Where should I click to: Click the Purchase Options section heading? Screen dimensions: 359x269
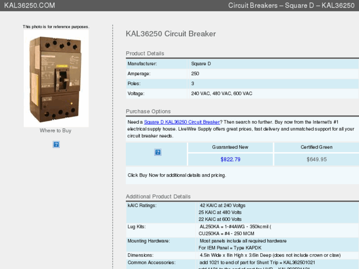click(148, 111)
